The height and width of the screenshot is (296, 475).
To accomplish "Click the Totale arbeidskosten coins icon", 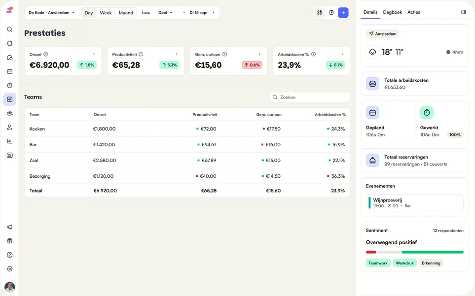I will pos(372,84).
